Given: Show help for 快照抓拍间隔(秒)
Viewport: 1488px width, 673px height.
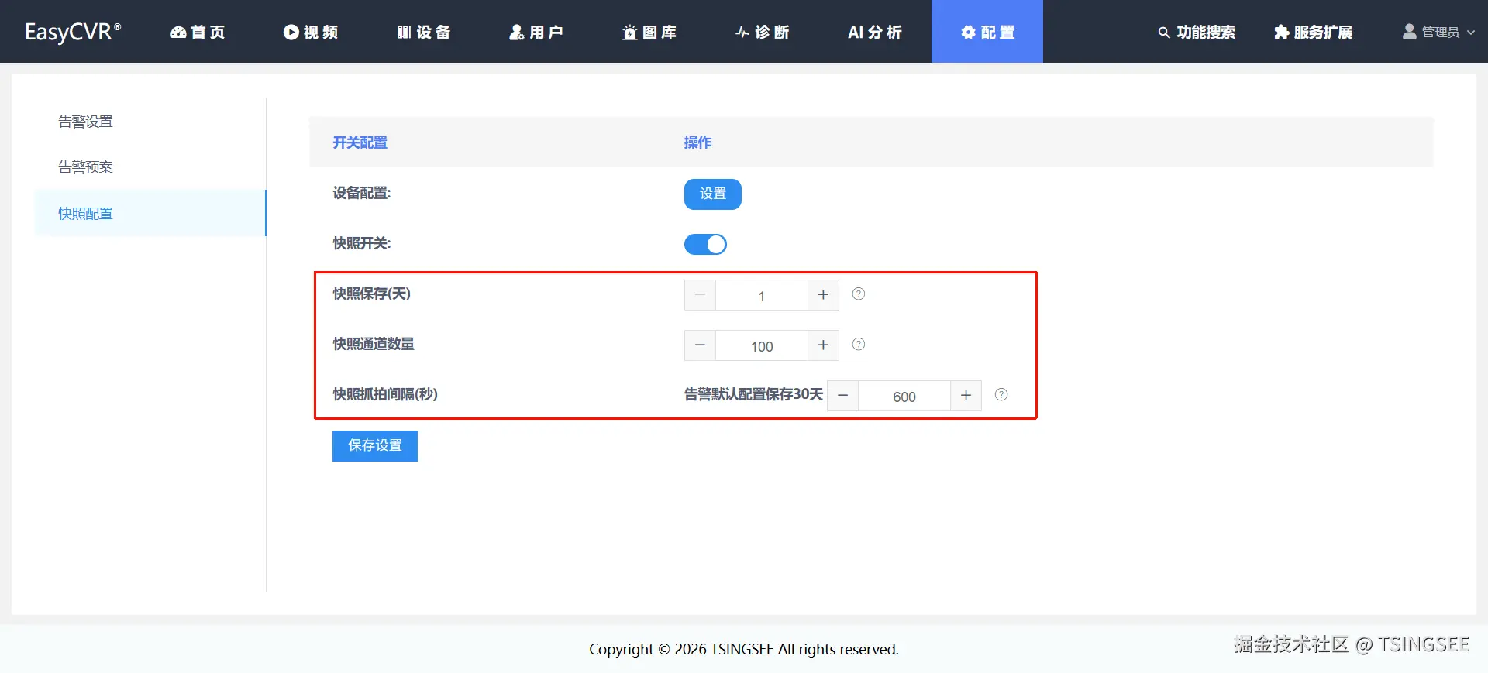Looking at the screenshot, I should pos(1001,395).
